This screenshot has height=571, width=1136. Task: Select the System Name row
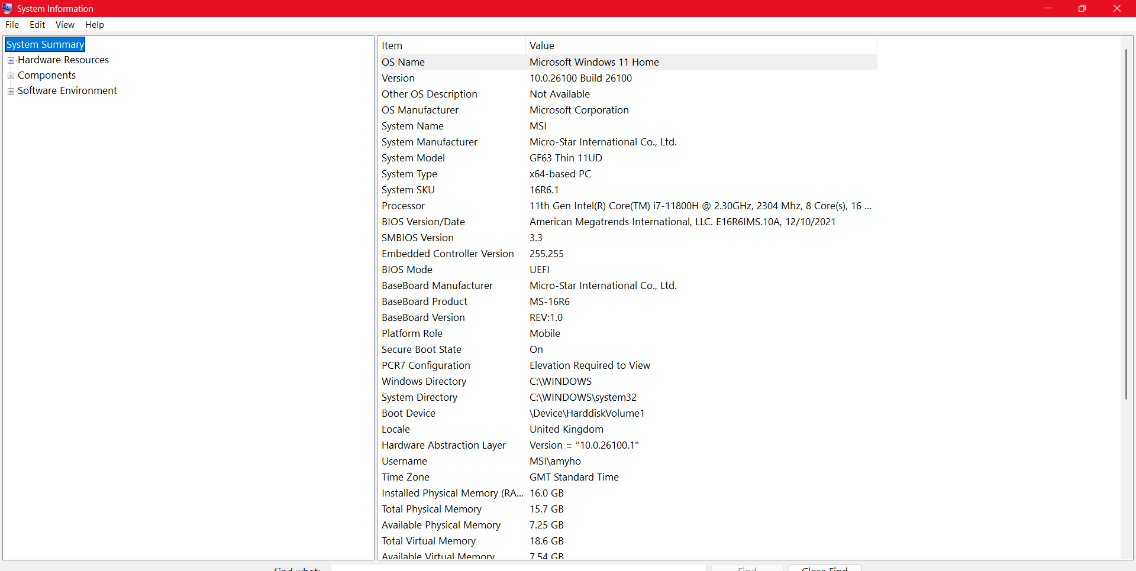(x=628, y=126)
